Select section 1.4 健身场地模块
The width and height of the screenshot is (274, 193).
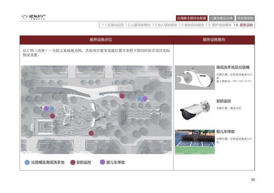191,25
